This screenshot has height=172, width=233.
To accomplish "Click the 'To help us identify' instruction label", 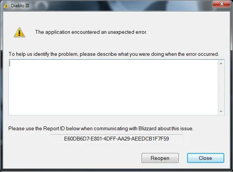I will coord(114,54).
